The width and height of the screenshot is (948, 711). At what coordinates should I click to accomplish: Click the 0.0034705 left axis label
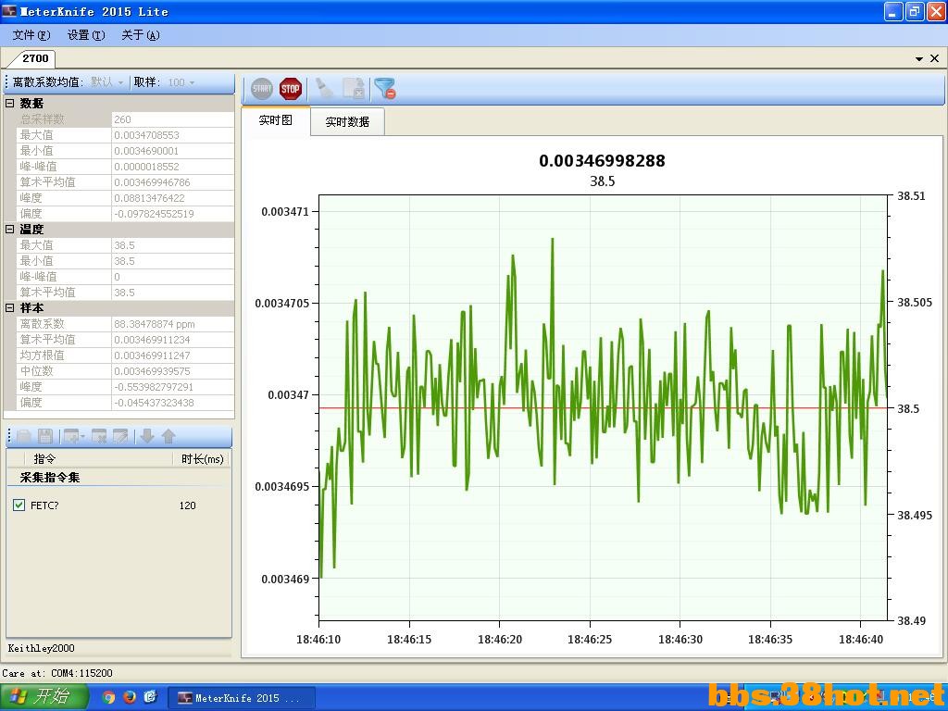(x=281, y=303)
